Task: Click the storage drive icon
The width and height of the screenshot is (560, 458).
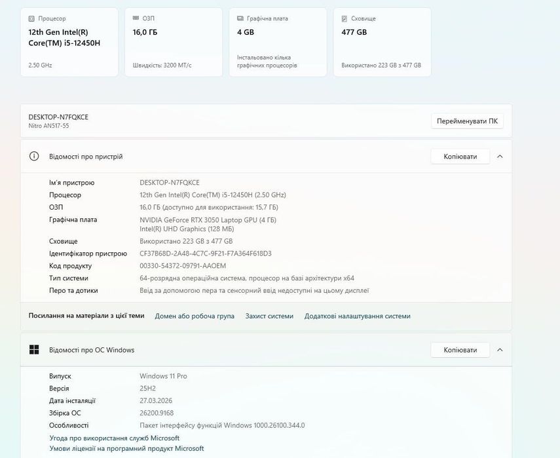Action: coord(345,18)
